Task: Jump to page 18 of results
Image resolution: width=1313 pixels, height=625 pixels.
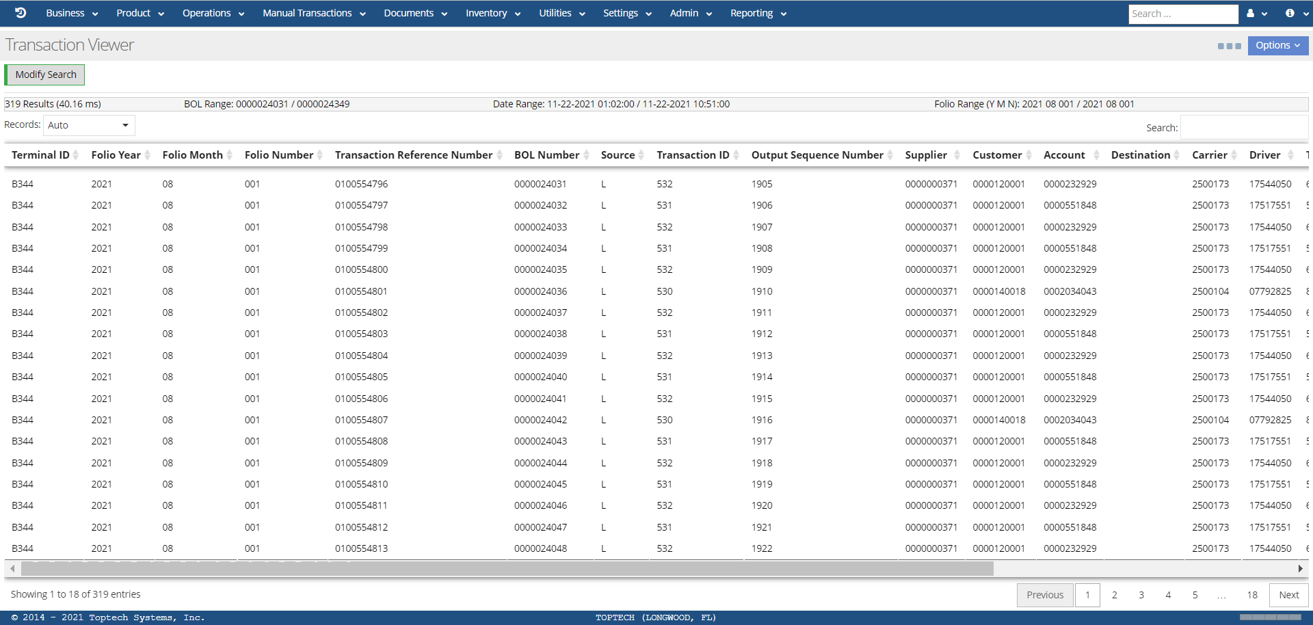Action: pos(1252,595)
